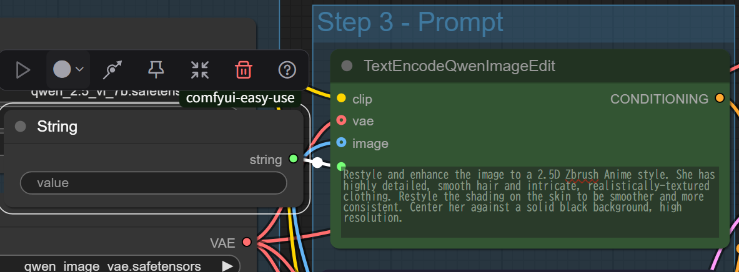Open the qwen_image_vae.safetensors selector arrow
Viewport: 739px width, 272px height.
click(227, 266)
